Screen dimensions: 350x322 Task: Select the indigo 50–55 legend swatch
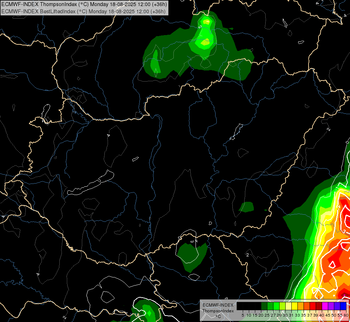point(337,306)
